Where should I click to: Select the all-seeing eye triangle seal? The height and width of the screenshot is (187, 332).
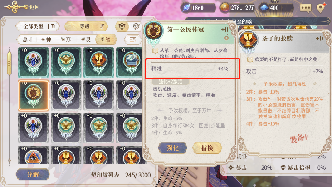(x=33, y=155)
